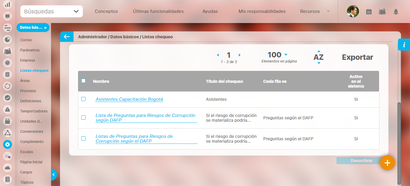Tick checkbox for Asistentes Capacitación Bogotá
The image size is (410, 186).
83,99
